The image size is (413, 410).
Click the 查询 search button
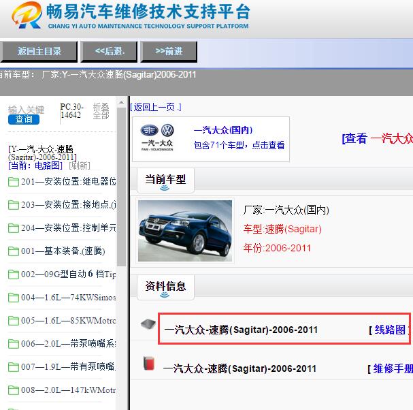click(x=24, y=119)
